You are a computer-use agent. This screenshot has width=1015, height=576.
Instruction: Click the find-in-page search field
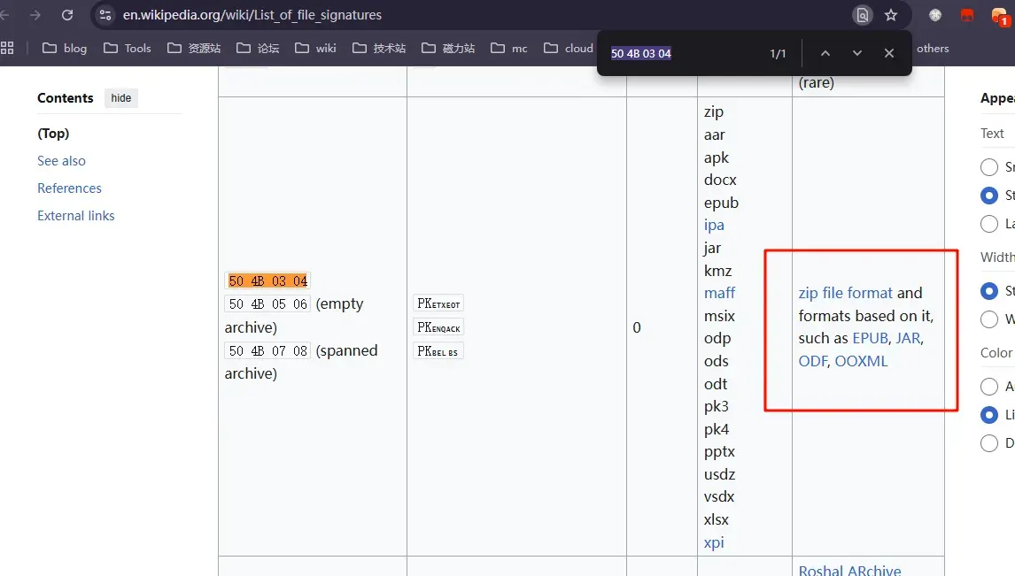click(x=683, y=54)
